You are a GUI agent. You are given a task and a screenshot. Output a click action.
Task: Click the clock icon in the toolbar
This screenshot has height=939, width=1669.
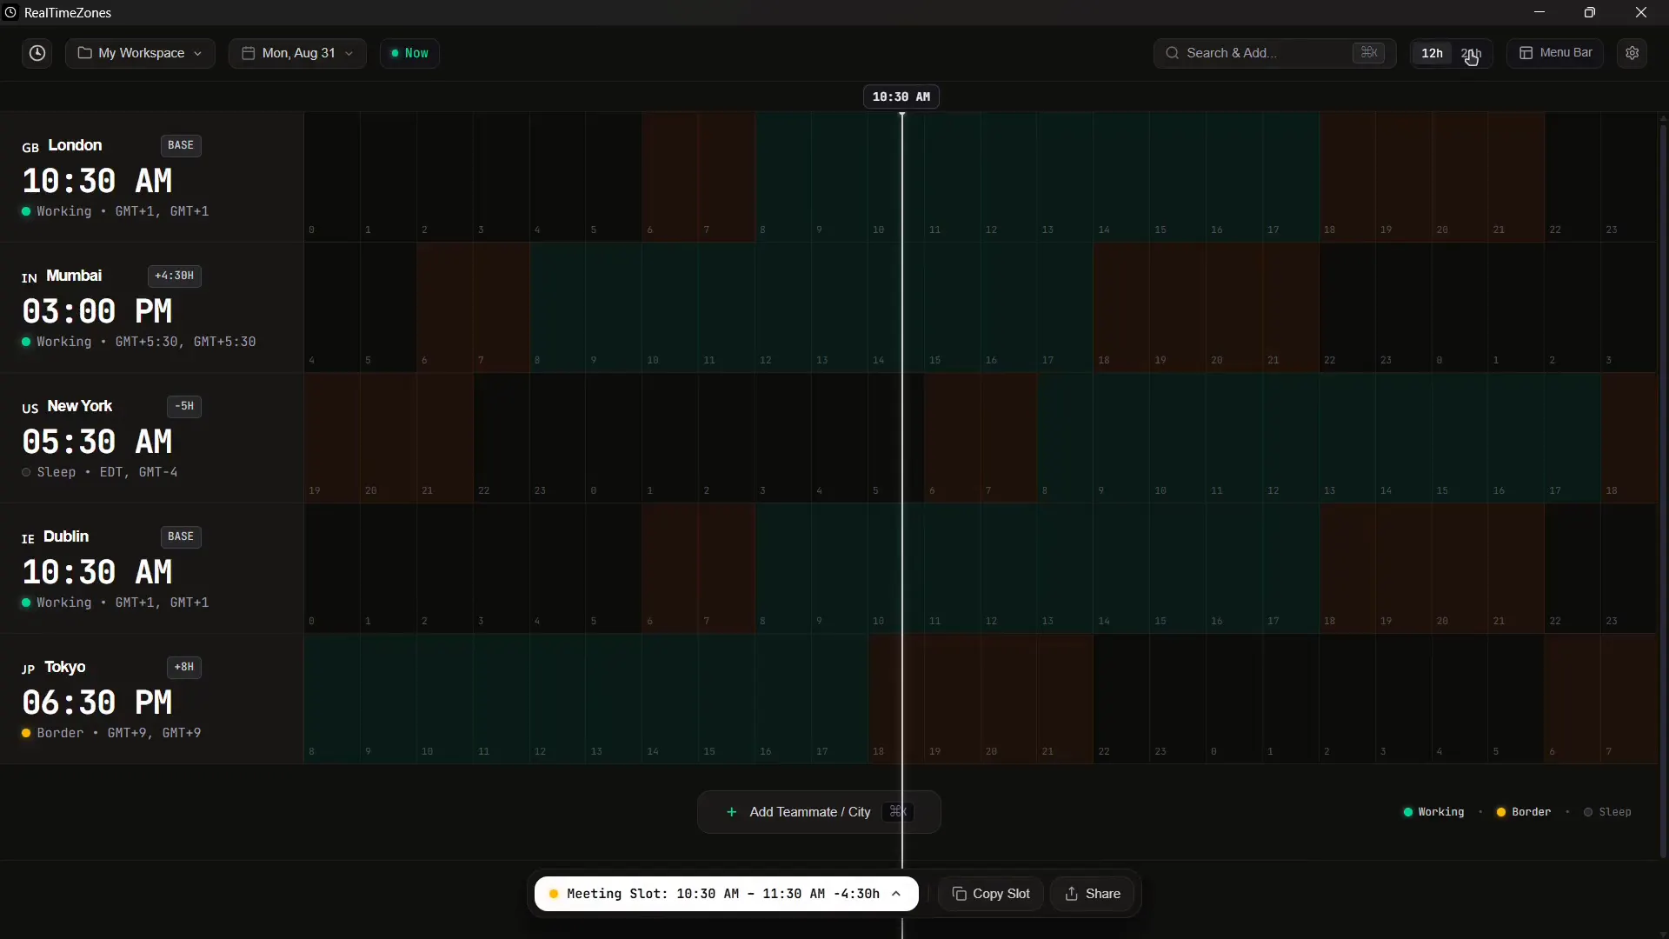click(x=37, y=53)
